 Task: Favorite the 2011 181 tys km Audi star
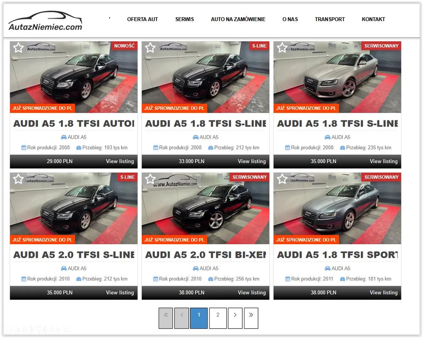tap(282, 179)
